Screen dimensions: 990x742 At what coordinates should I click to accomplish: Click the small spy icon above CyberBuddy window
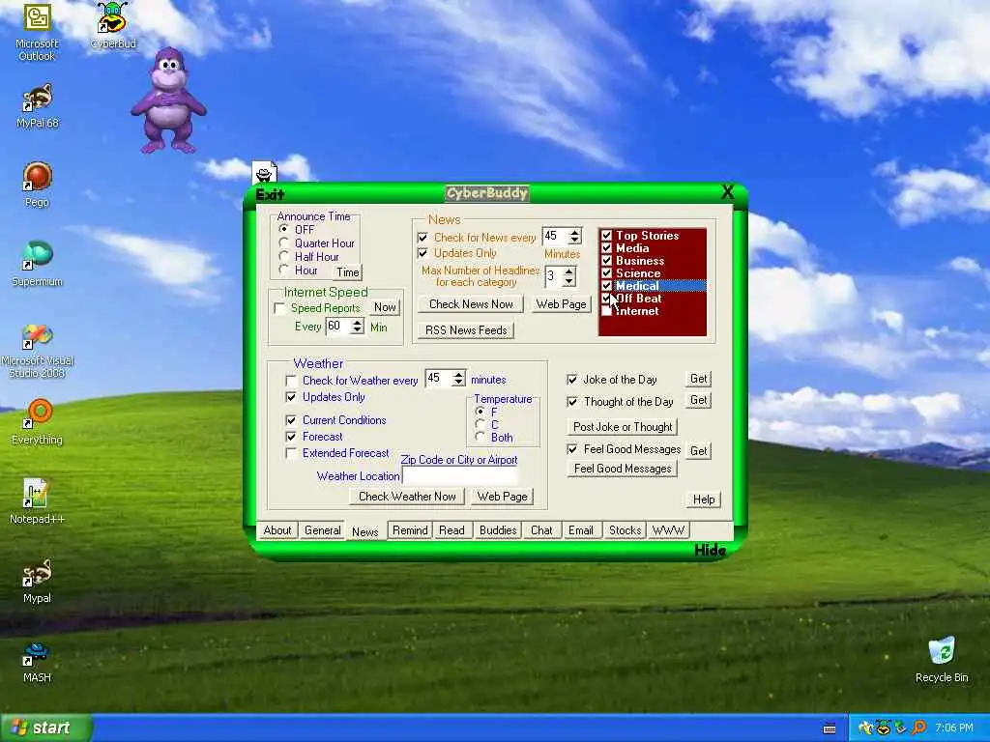click(265, 172)
